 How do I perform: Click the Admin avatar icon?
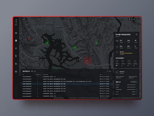coord(117,72)
